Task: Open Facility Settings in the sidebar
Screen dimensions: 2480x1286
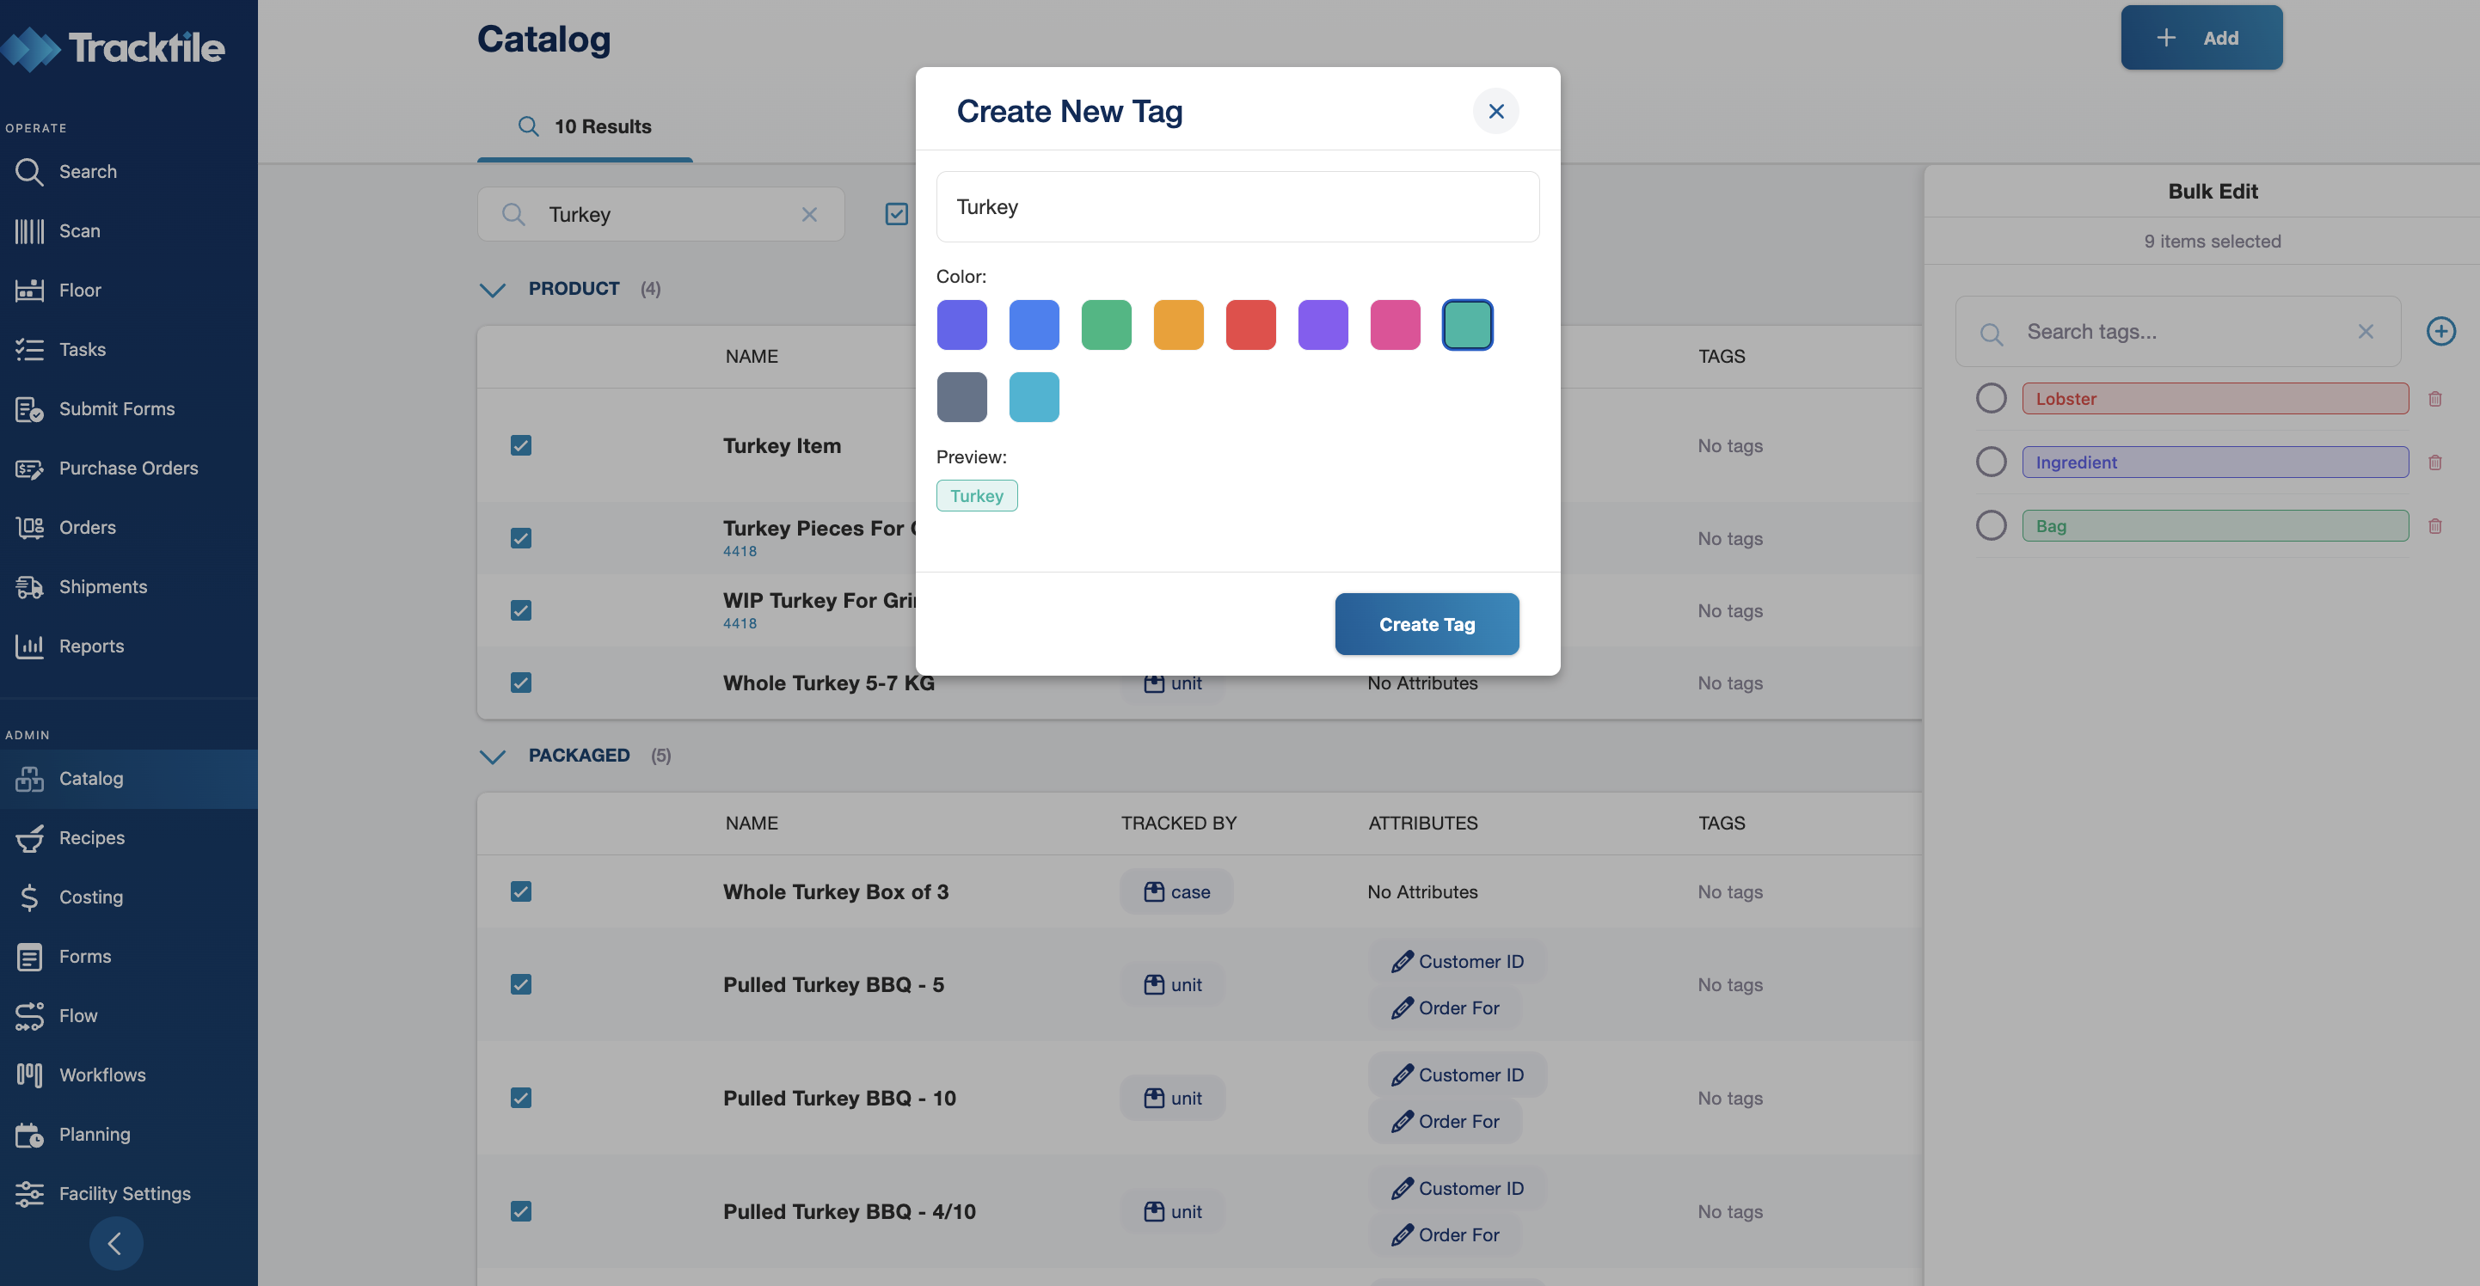Action: 124,1192
